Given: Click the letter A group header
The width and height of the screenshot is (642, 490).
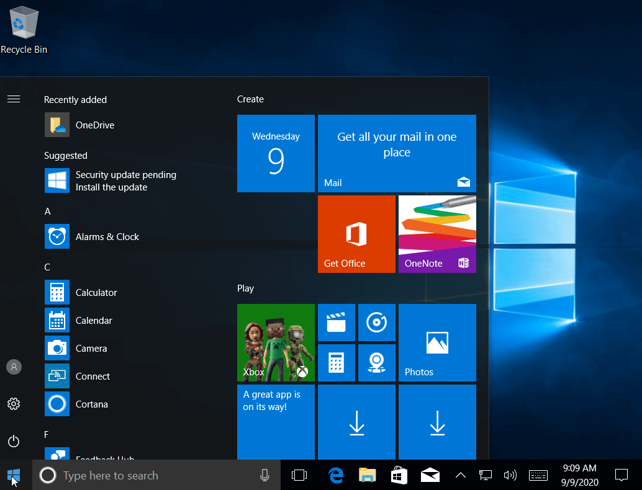Looking at the screenshot, I should tap(47, 212).
